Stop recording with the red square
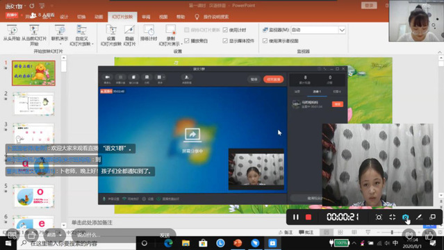The image size is (444, 250). pyautogui.click(x=309, y=217)
